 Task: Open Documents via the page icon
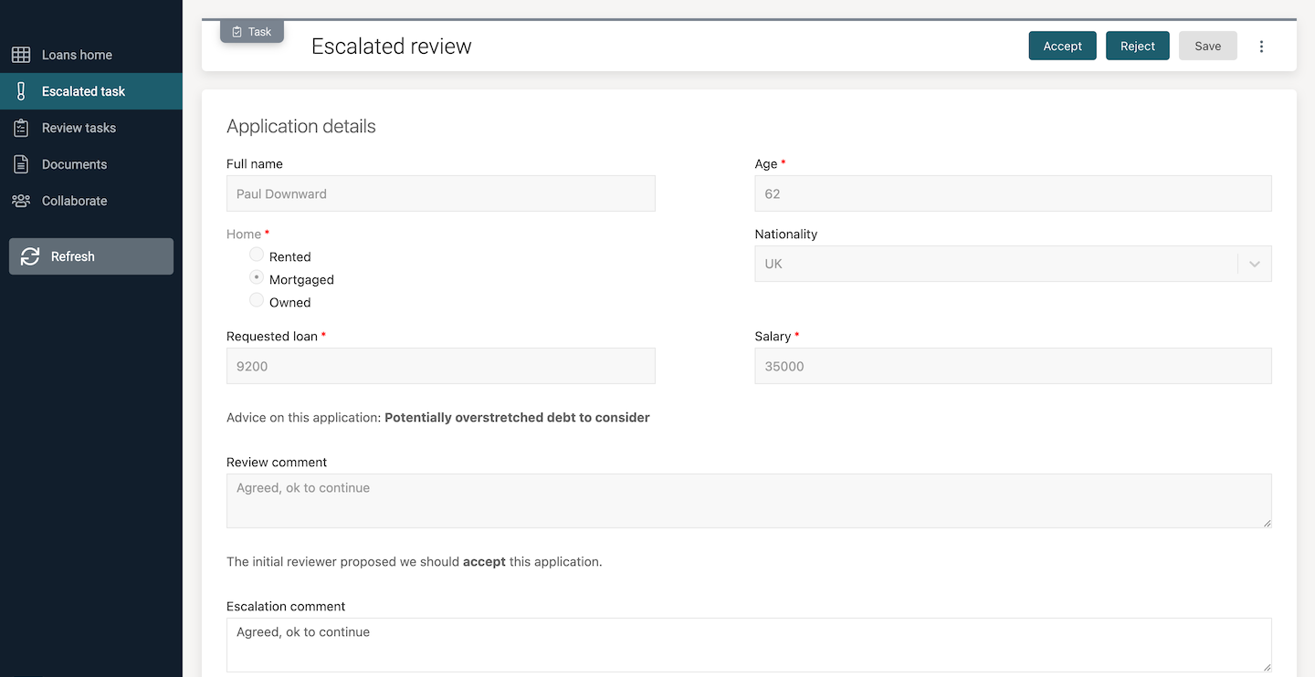click(19, 164)
